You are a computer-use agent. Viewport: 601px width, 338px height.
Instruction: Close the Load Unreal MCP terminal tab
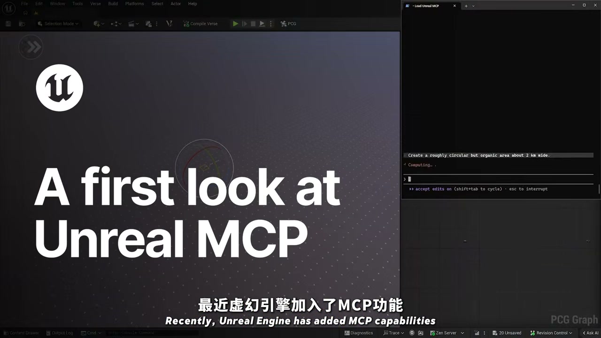point(455,6)
